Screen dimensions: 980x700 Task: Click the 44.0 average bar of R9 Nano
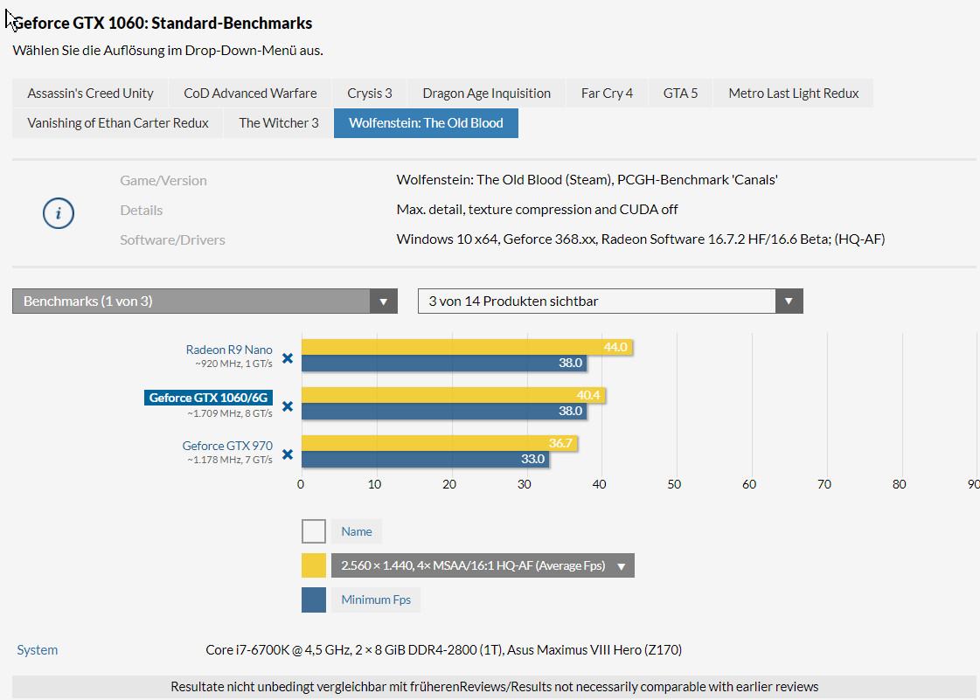[x=467, y=347]
